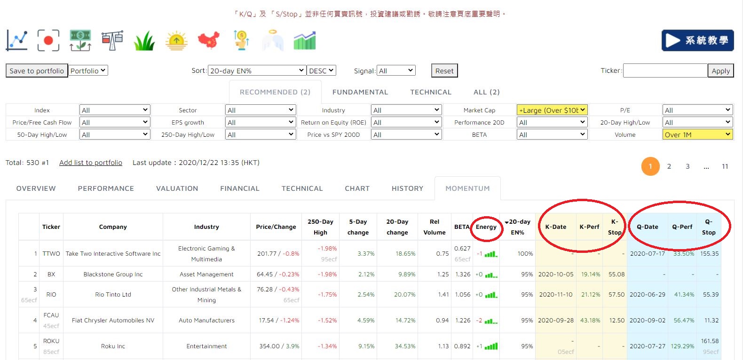Select the MOMENTUM view tab

[x=467, y=188]
